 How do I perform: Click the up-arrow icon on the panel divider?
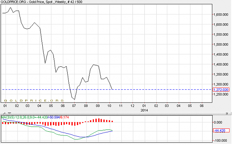tap(5, 113)
